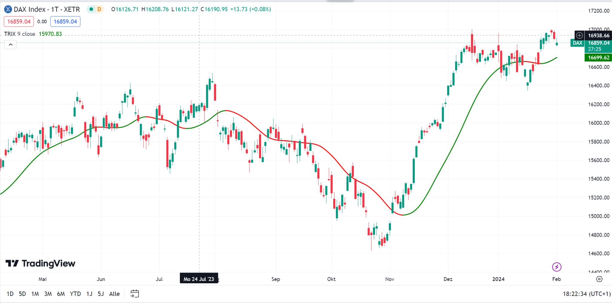Click the red sell price 16859.04 label
Viewport: 612px width, 303px height.
coord(19,21)
